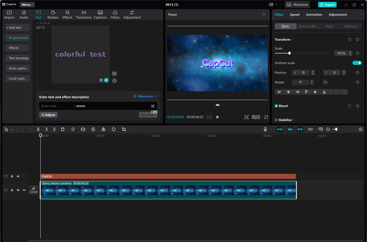Rotate the clip with the rotate icon

click(114, 129)
